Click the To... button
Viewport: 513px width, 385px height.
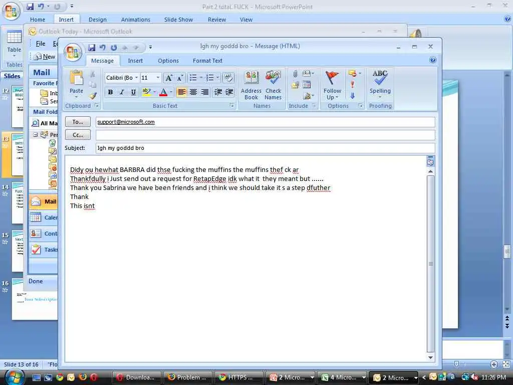click(78, 122)
